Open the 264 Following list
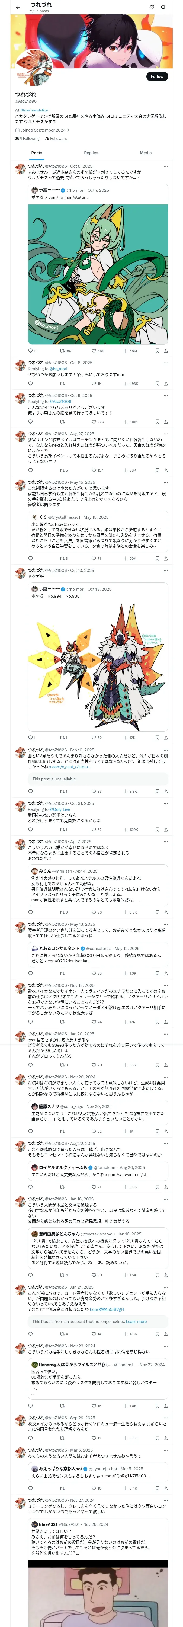Screen dimensions: 183x1627 point(27,138)
